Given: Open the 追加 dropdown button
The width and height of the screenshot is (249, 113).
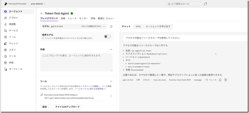Looking at the screenshot, I should click(x=46, y=107).
